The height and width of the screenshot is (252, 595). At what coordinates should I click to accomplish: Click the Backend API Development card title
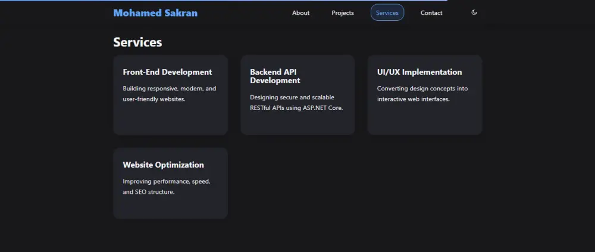tap(275, 76)
